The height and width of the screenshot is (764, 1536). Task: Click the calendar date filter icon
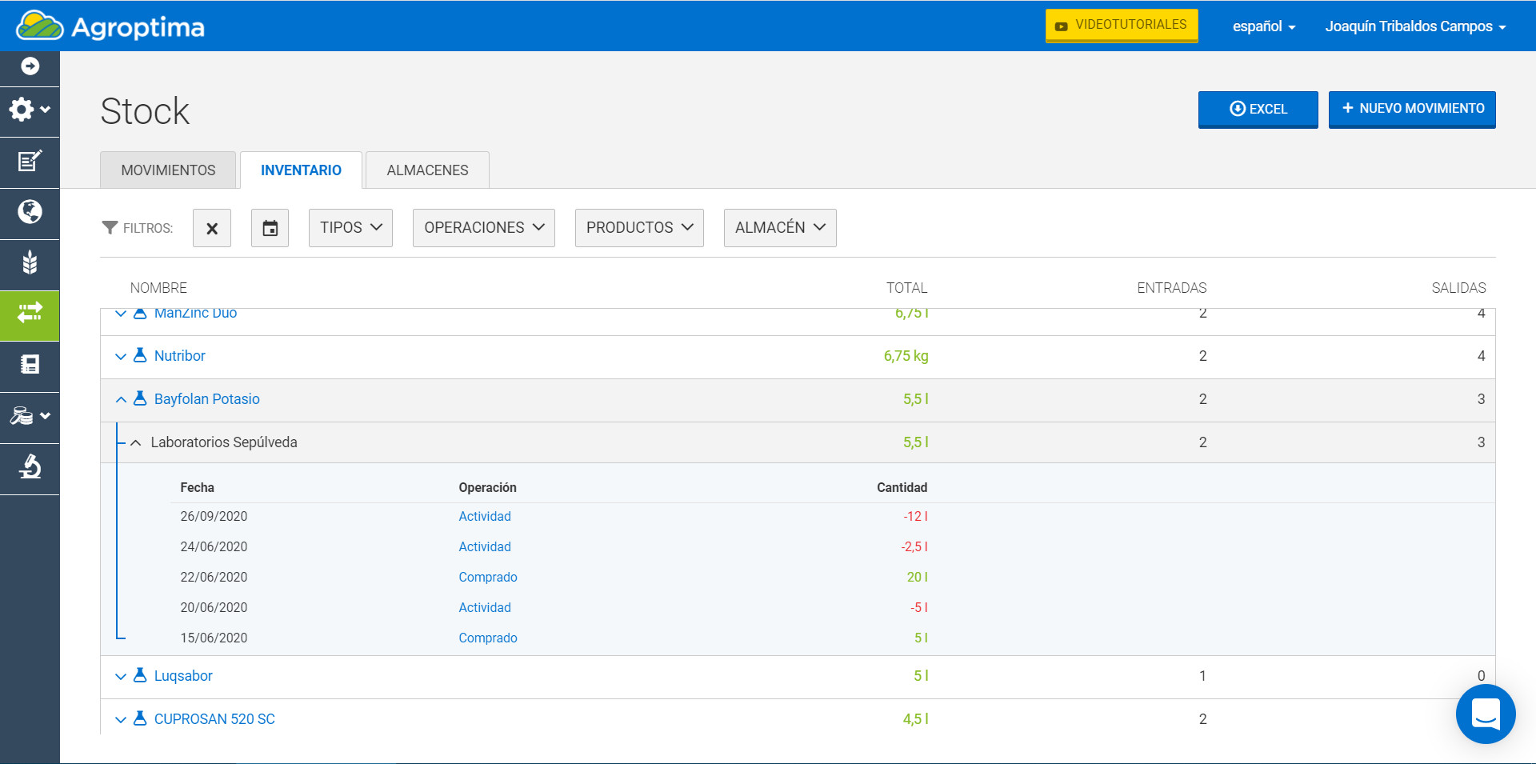point(270,229)
